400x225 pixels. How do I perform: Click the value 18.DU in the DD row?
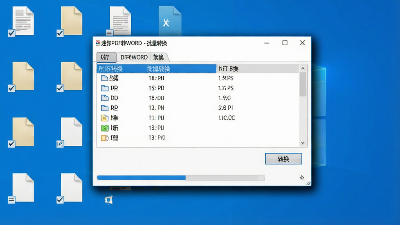156,98
